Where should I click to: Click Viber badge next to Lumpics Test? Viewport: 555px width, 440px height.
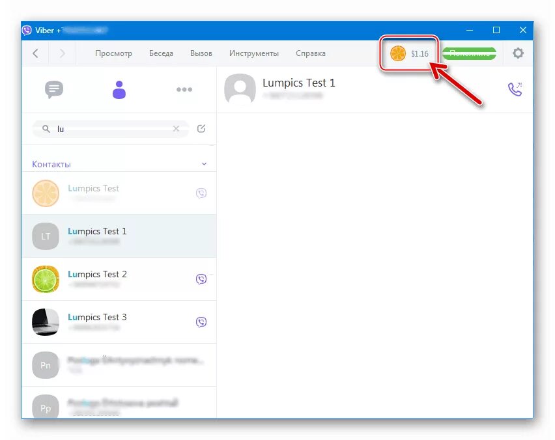pos(201,193)
